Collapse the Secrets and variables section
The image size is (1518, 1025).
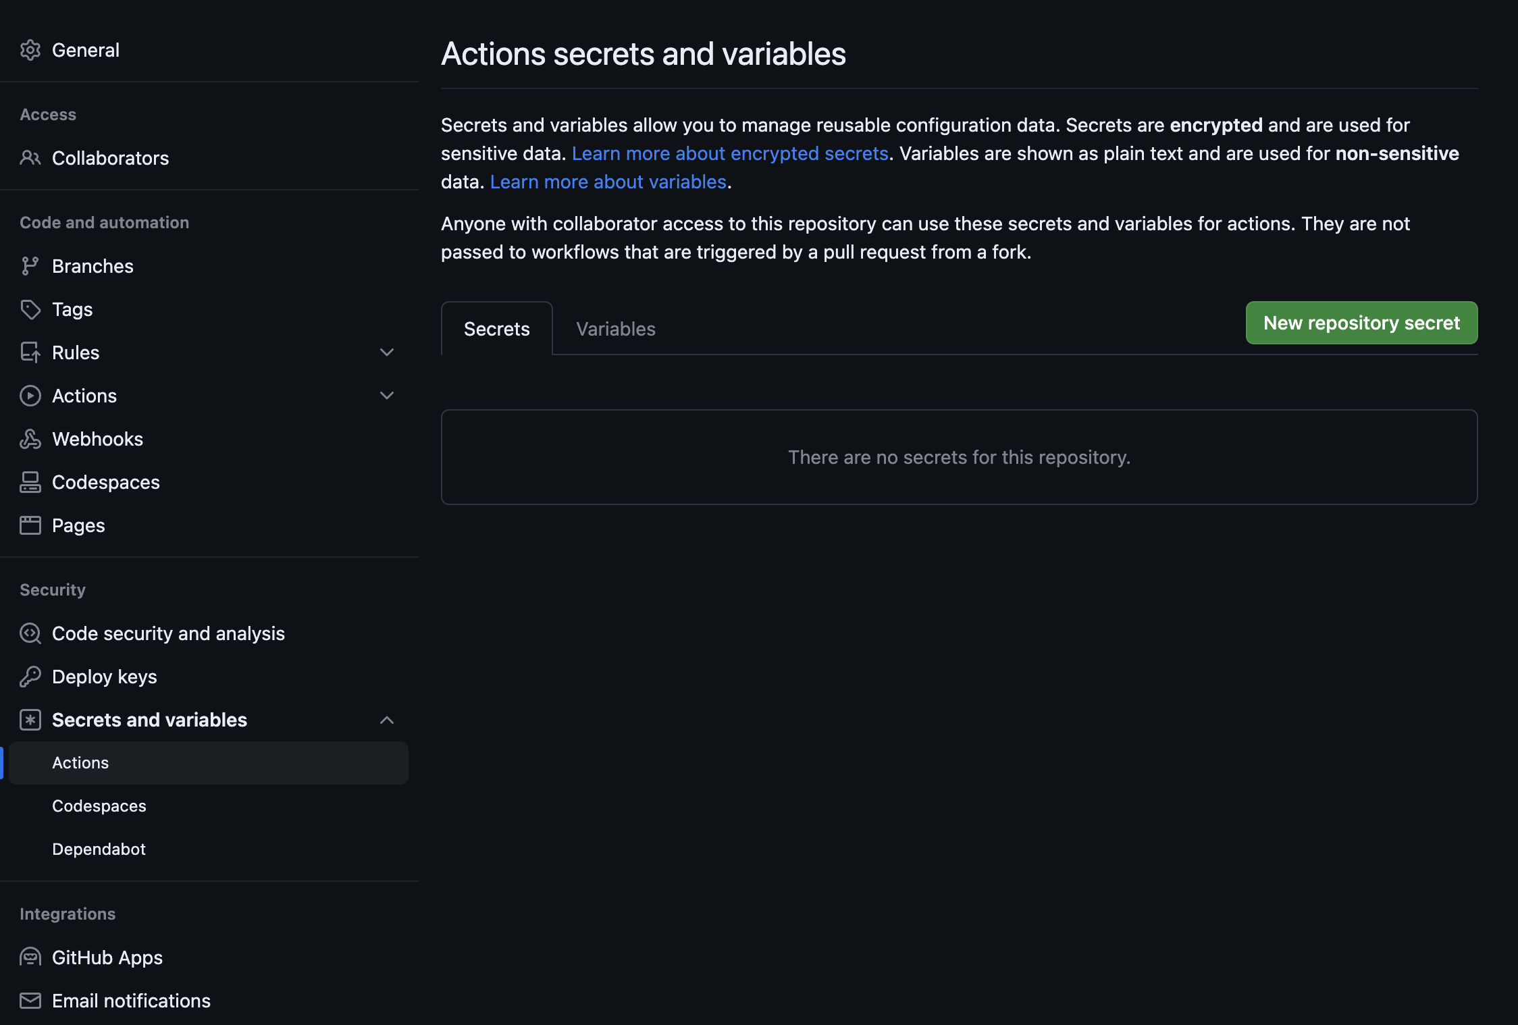[387, 720]
